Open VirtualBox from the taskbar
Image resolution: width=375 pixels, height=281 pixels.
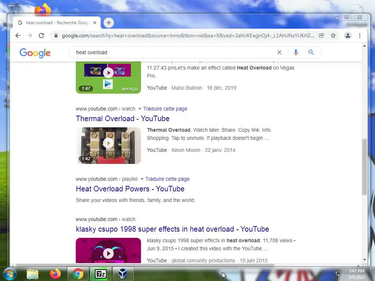(x=123, y=274)
